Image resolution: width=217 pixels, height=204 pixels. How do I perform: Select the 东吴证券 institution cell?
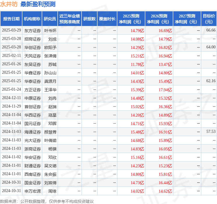(x=33, y=64)
